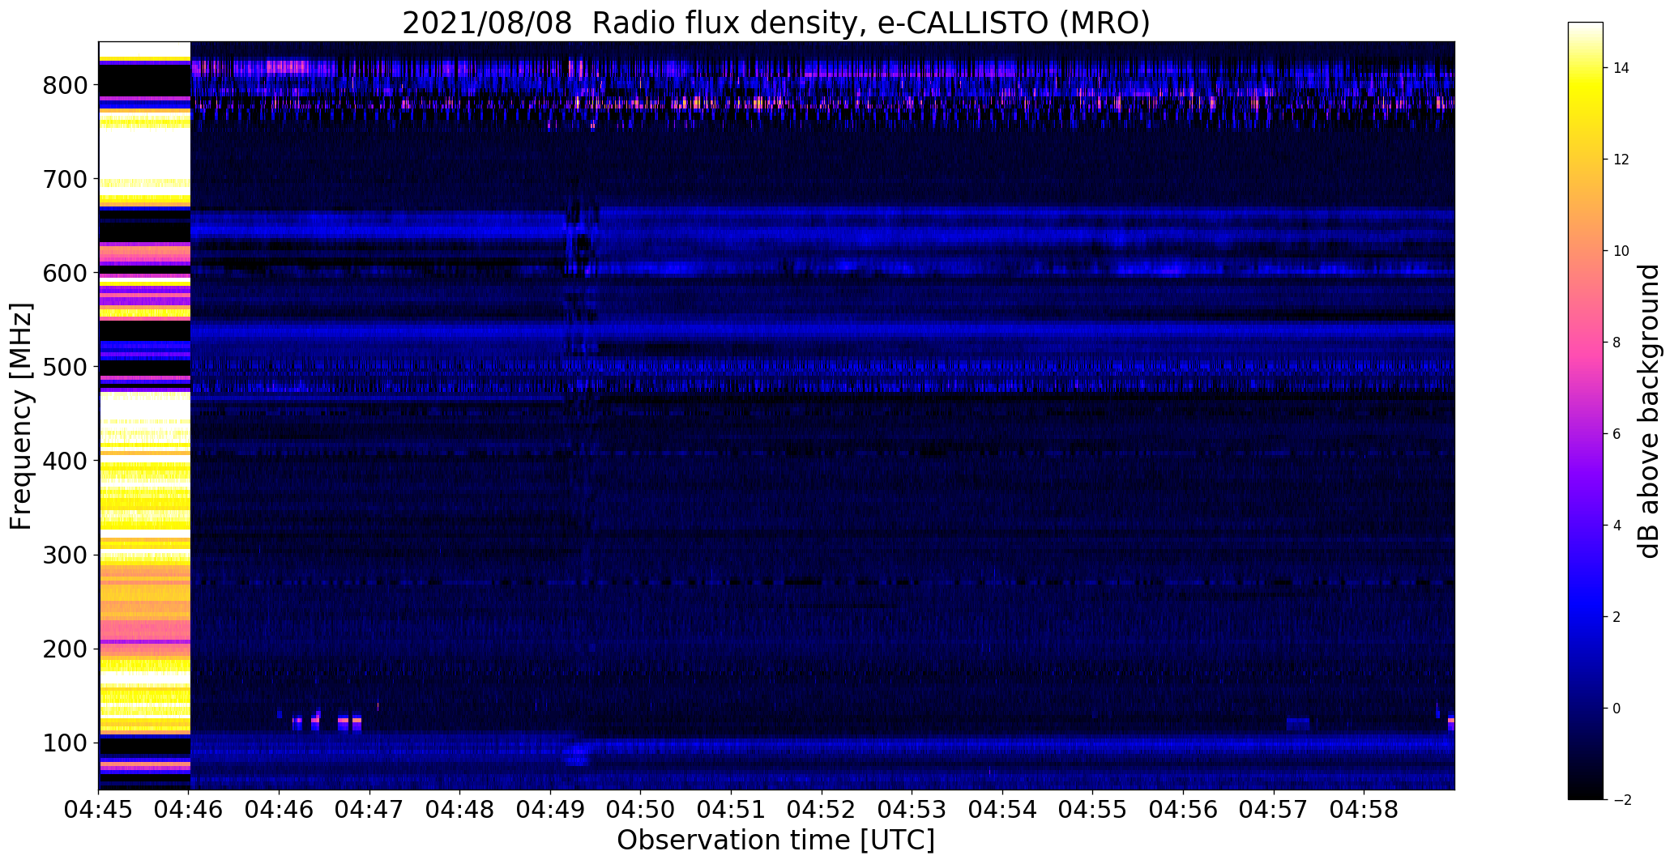Click the 04:53 tick label on the time axis

912,808
